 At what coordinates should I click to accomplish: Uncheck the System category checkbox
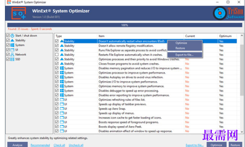[x=8, y=45]
